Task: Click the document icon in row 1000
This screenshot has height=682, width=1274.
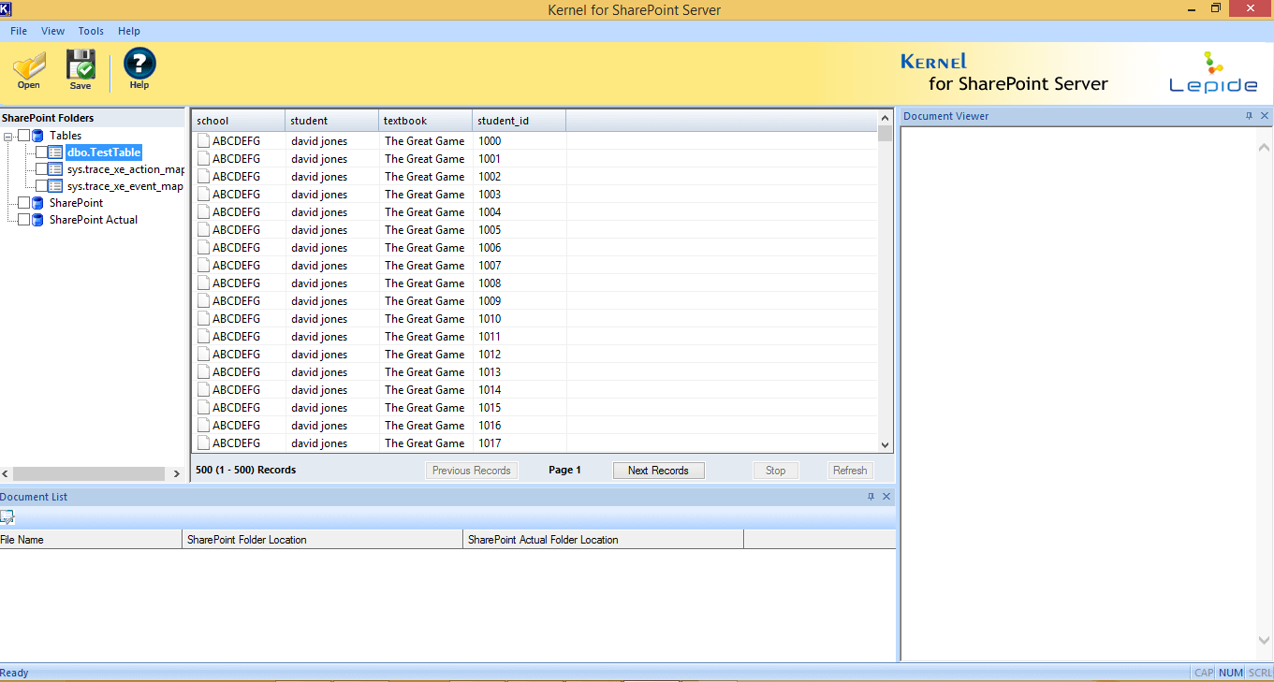Action: 203,141
